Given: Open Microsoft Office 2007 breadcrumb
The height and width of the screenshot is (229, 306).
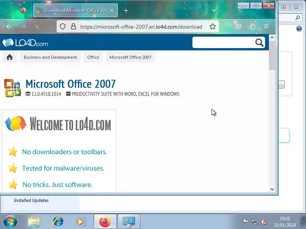Looking at the screenshot, I should (x=130, y=57).
